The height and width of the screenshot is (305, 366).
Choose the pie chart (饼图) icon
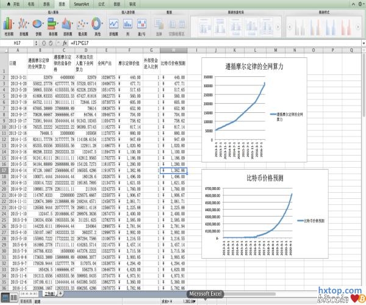38,25
